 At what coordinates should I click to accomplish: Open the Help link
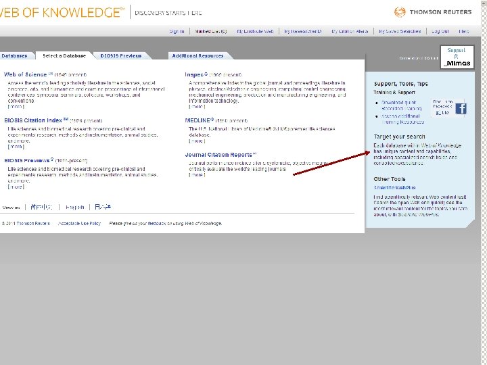tap(464, 31)
